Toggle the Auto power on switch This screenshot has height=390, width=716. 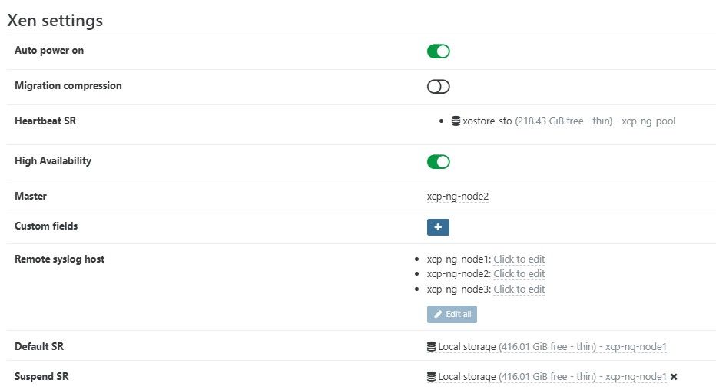[438, 51]
